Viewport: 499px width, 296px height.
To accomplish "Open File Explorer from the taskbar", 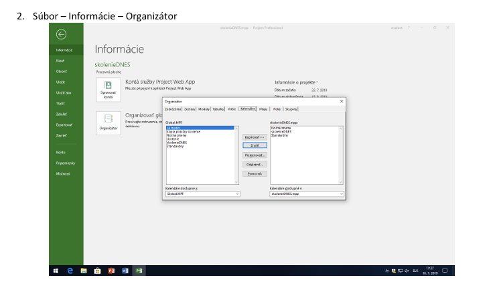I will [x=84, y=271].
